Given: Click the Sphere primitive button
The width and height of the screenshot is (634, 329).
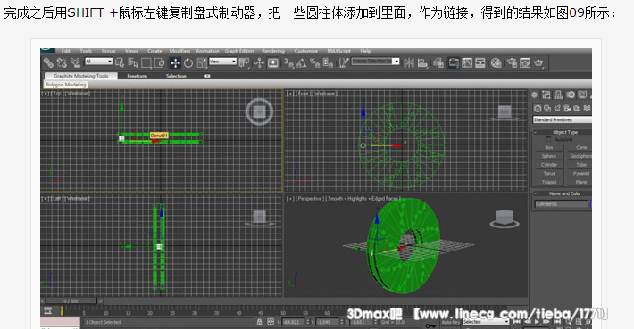Looking at the screenshot, I should (x=548, y=156).
